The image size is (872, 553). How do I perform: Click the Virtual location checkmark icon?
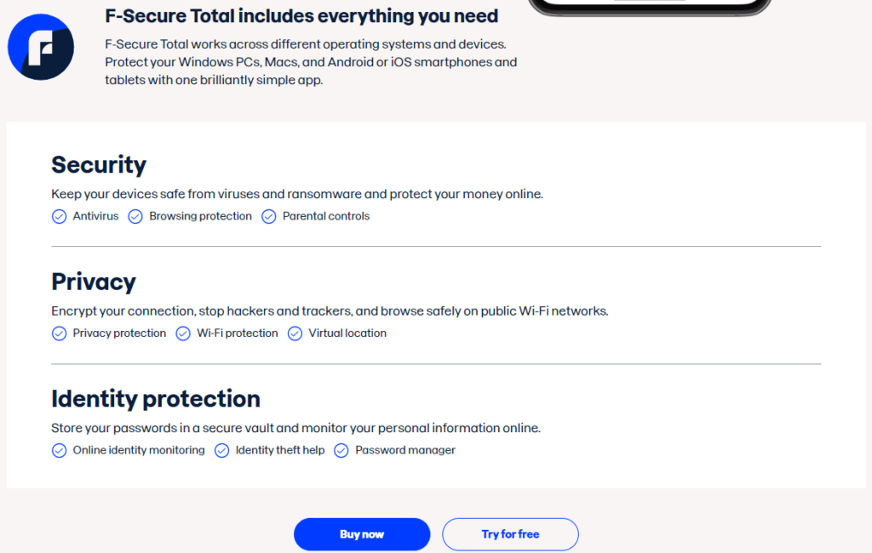pyautogui.click(x=295, y=334)
